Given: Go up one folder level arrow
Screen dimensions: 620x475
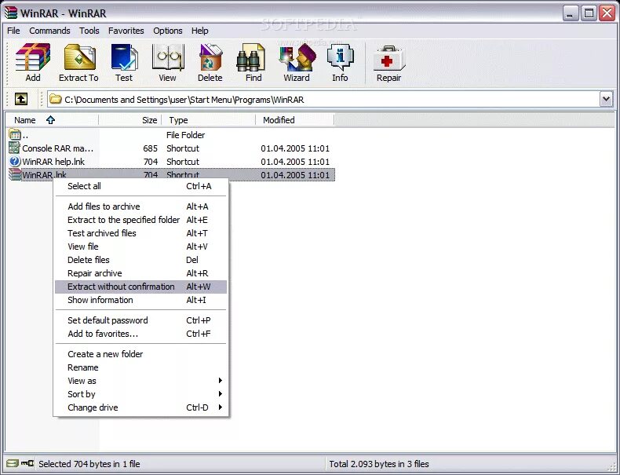Looking at the screenshot, I should click(x=21, y=99).
